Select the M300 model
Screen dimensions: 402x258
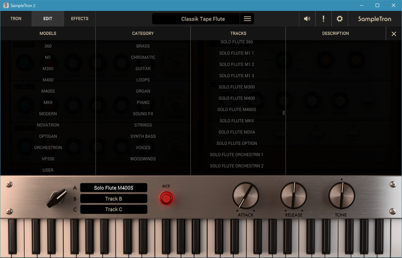point(48,68)
